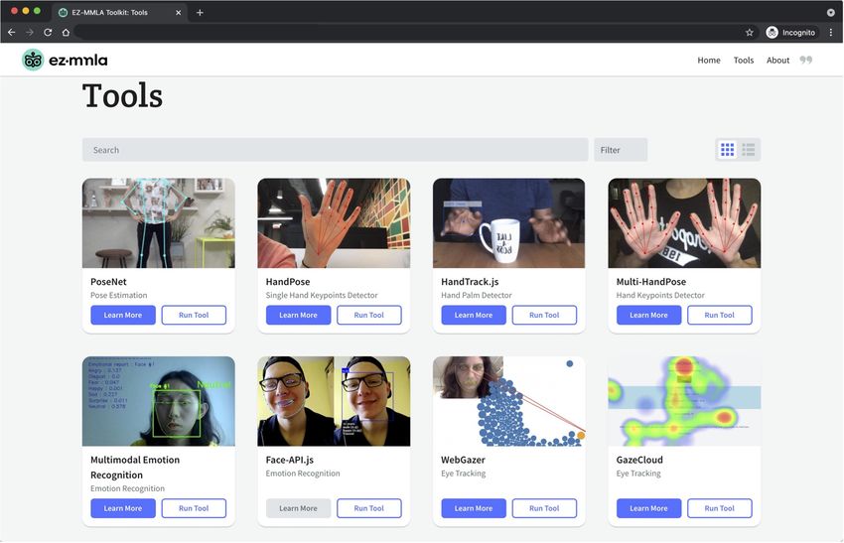This screenshot has height=543, width=844.
Task: Run the Multi-HandPose tool
Action: tap(720, 315)
